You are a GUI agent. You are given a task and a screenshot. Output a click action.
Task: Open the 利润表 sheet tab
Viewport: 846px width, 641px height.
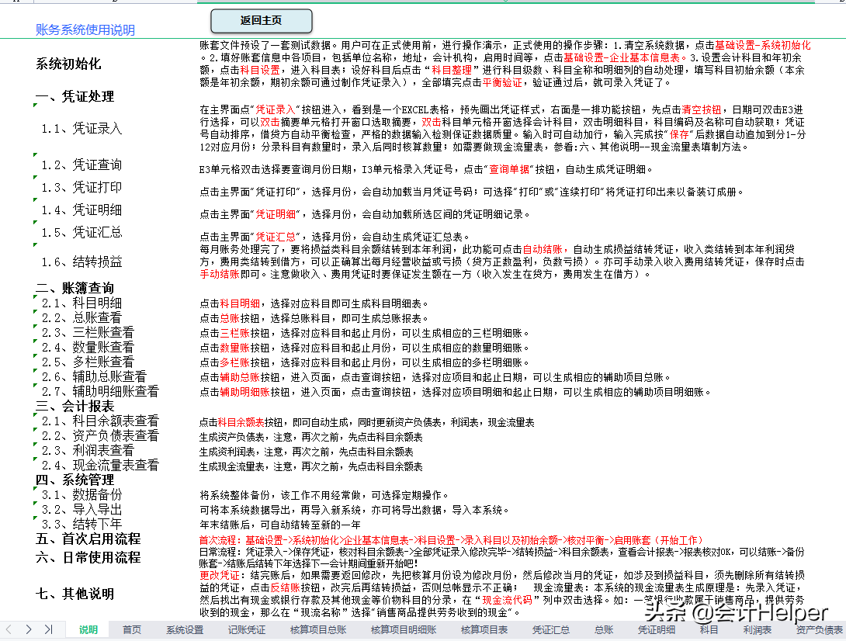tap(757, 630)
